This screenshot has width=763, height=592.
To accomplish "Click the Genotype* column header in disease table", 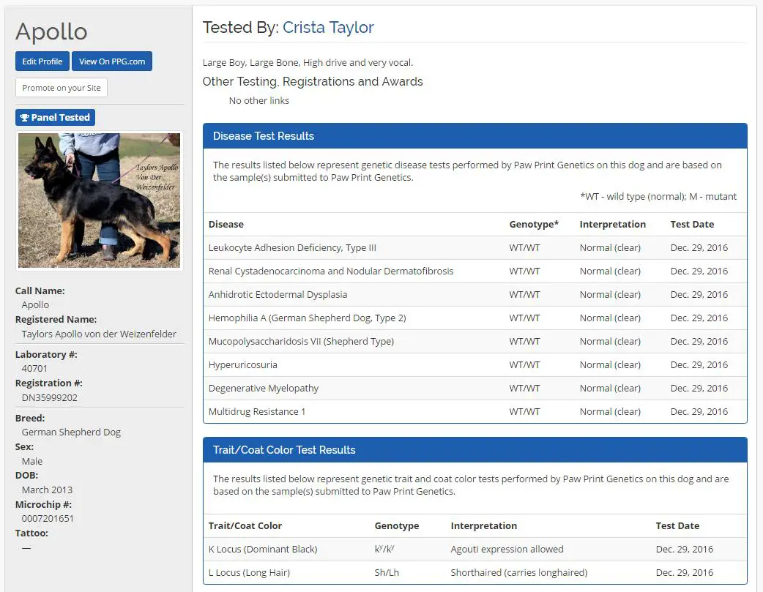I will click(x=534, y=224).
